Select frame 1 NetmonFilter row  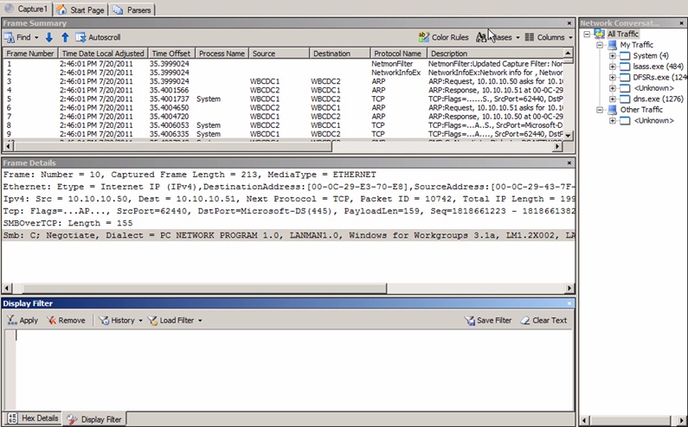(x=283, y=64)
